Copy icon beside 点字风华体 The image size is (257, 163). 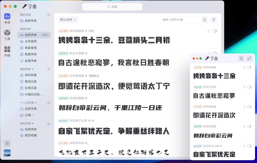point(86,143)
